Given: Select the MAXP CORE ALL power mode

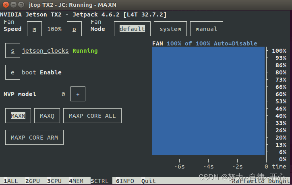Looking at the screenshot, I should pyautogui.click(x=92, y=116).
